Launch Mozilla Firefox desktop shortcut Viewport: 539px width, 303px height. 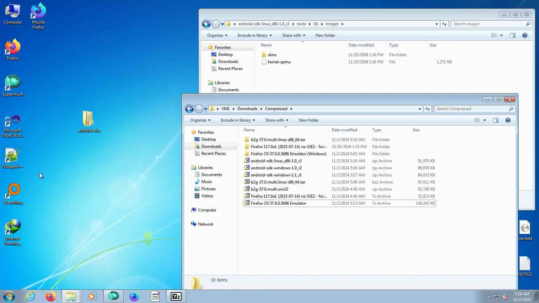point(38,16)
